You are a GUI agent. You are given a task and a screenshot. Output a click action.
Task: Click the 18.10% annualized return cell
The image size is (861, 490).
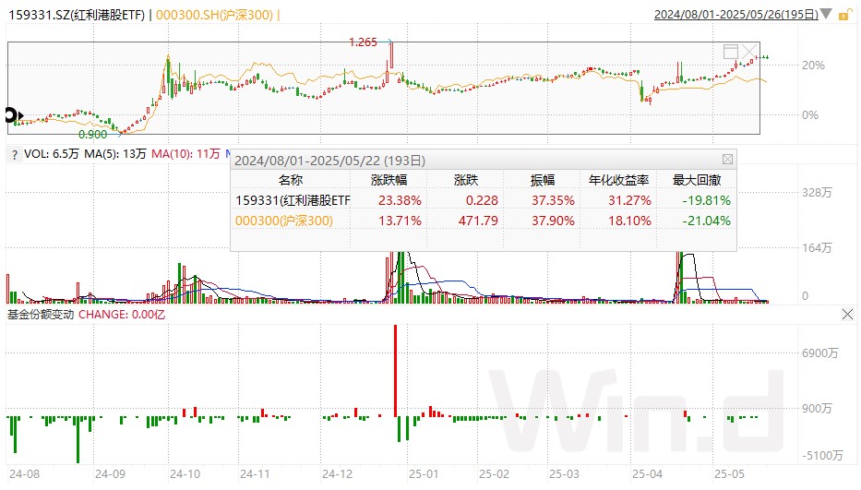pos(629,221)
